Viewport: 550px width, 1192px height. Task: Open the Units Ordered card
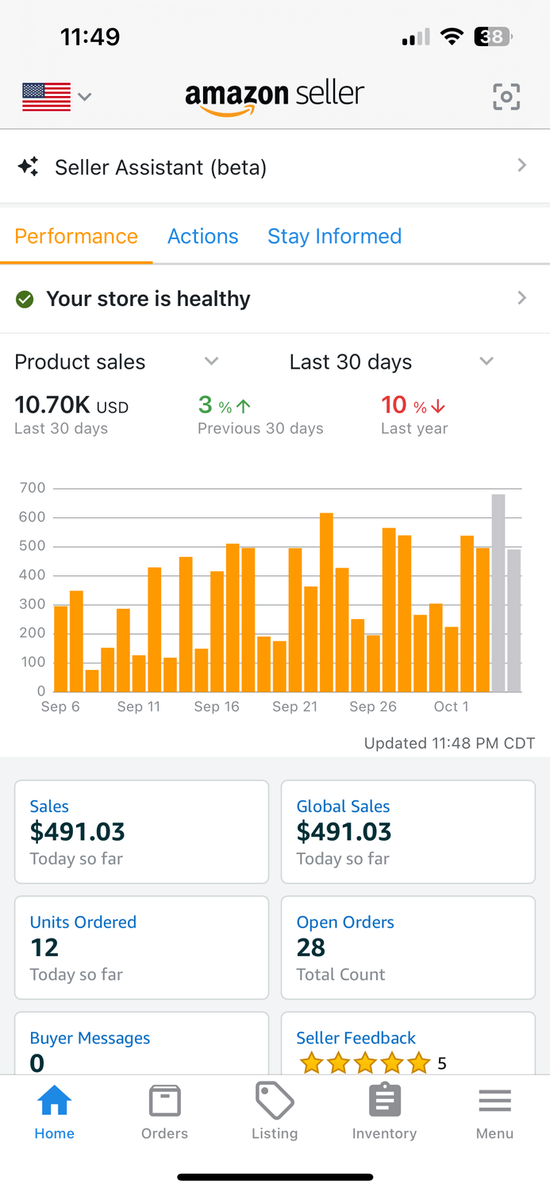(141, 947)
